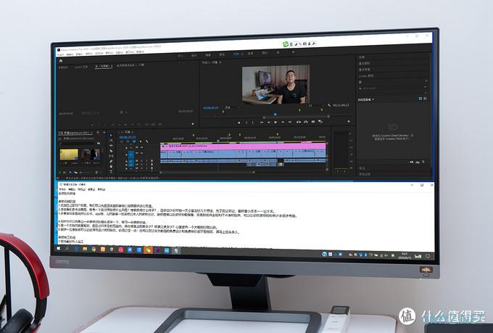The height and width of the screenshot is (333, 493).
Task: Click the pink clip on the top video track
Action: pyautogui.click(x=243, y=147)
